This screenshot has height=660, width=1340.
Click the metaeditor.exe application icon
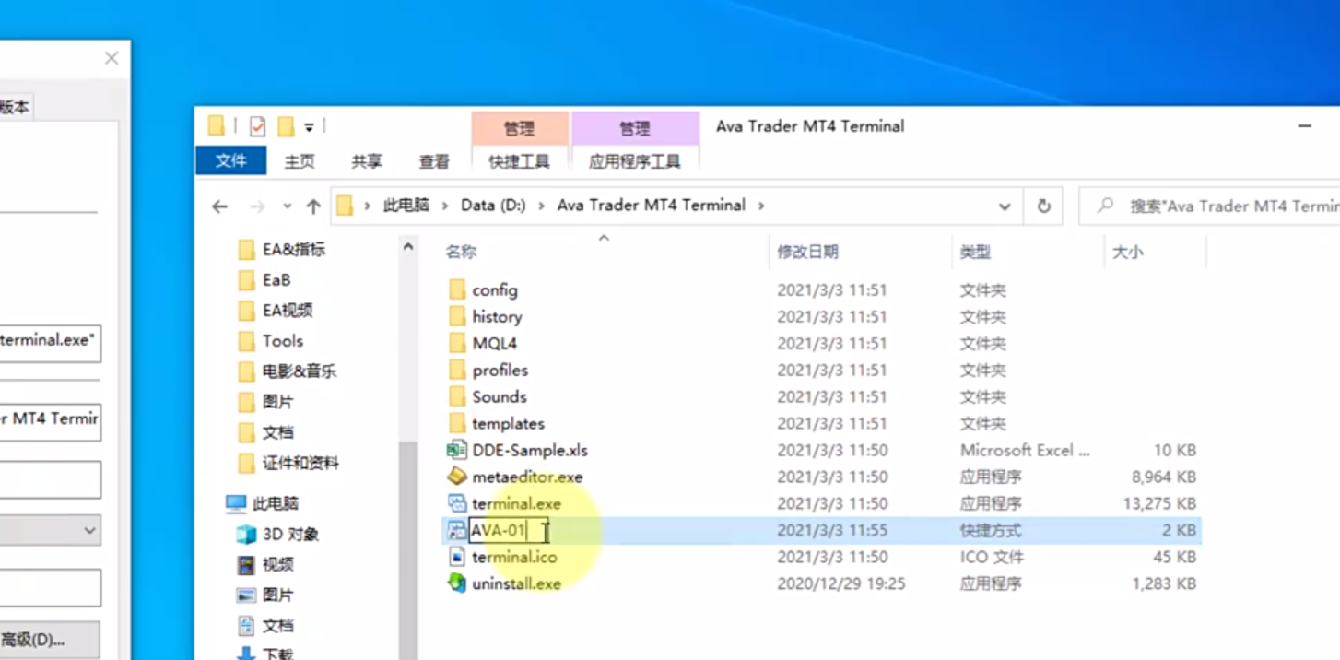[457, 477]
